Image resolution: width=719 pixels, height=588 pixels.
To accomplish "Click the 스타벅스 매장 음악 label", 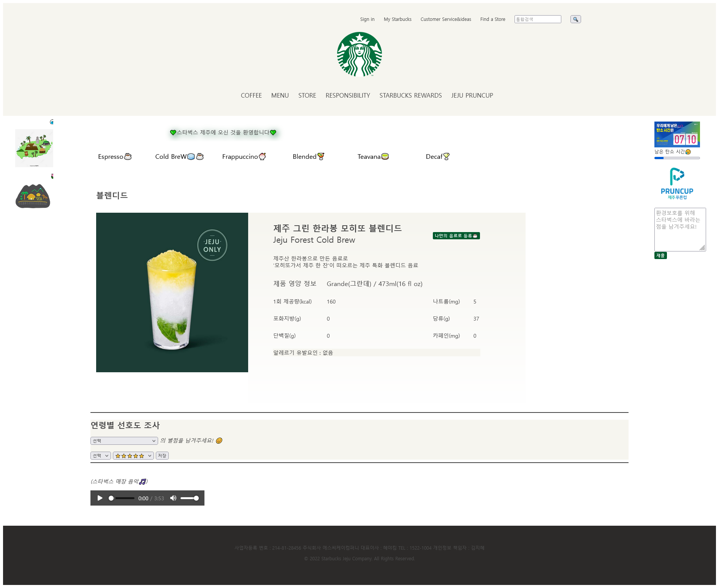I will point(119,481).
